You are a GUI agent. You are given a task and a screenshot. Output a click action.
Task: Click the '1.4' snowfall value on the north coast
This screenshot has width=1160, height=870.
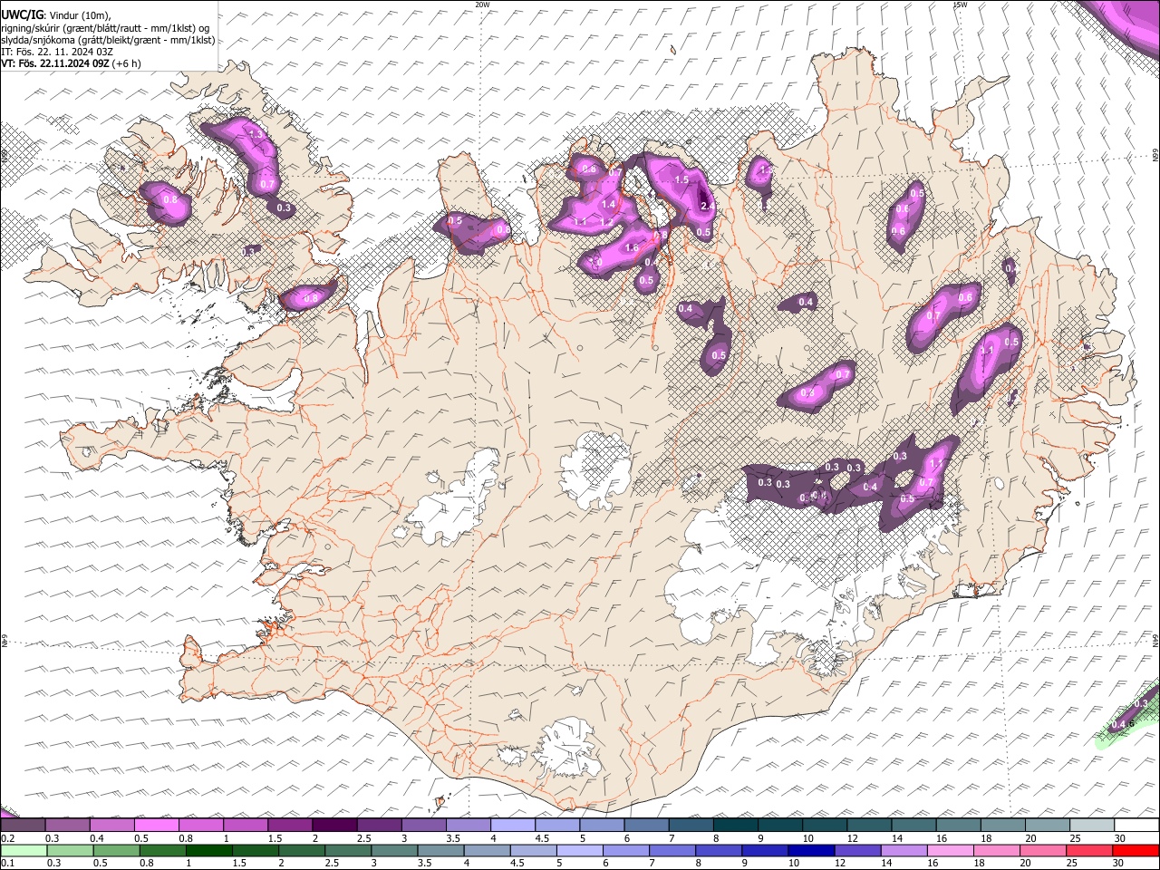click(x=608, y=205)
